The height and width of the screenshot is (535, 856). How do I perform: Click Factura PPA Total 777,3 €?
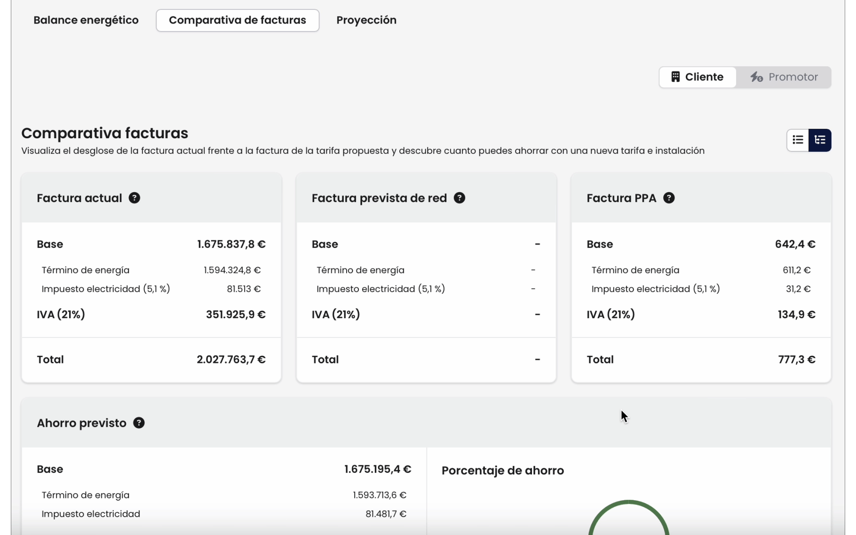(797, 360)
